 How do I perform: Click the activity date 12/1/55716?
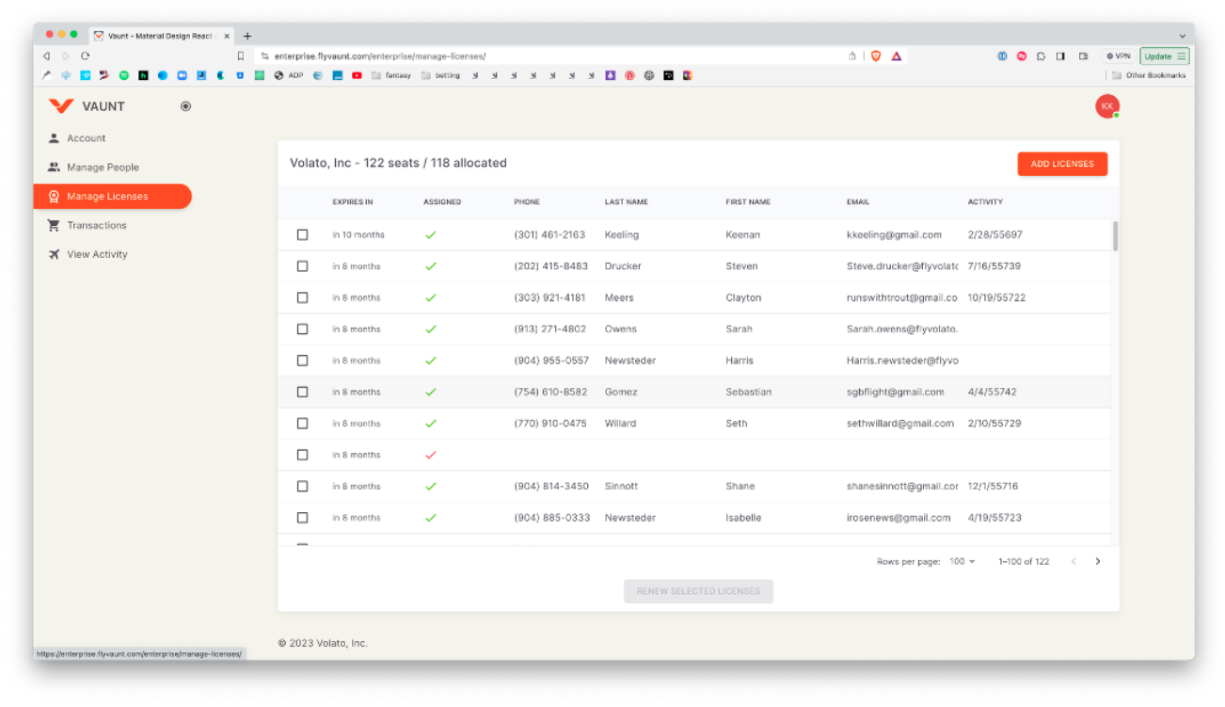993,487
